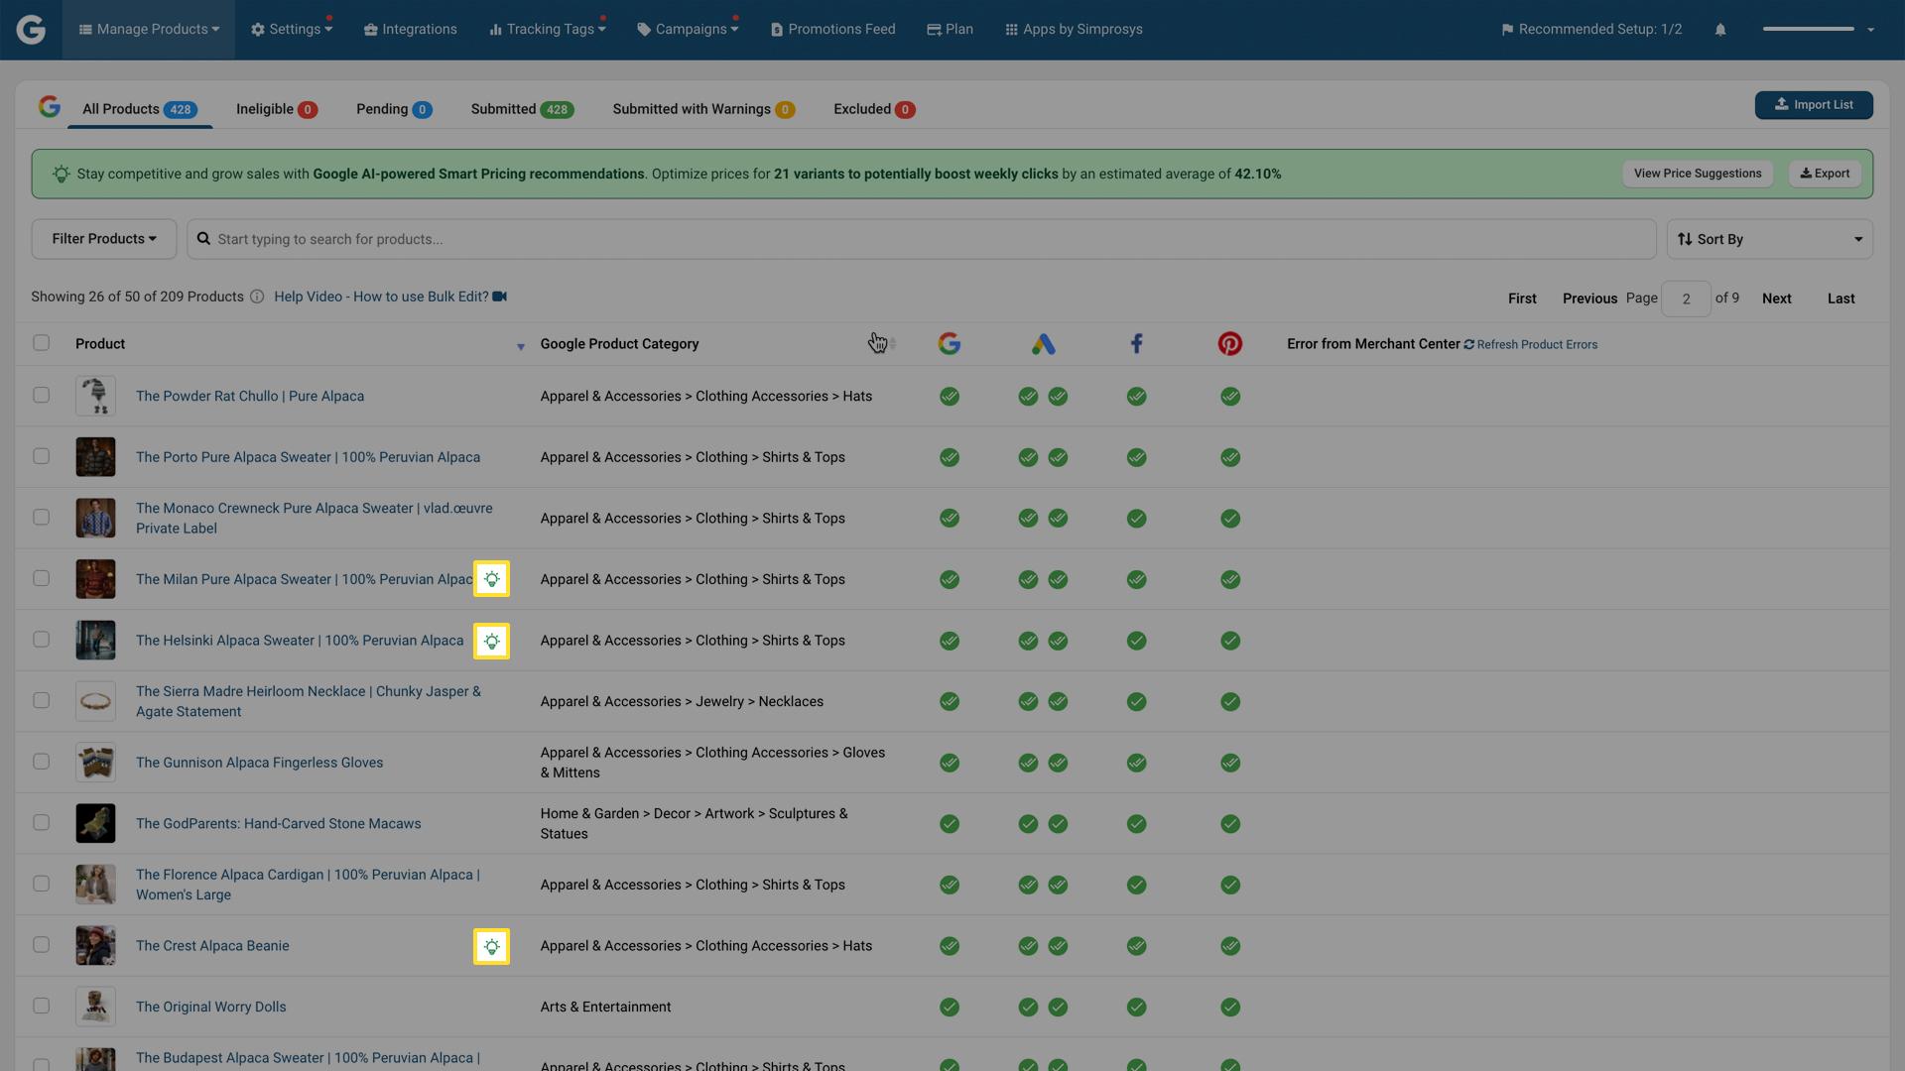Open The Porto Pure Alpaca Sweater product link
The height and width of the screenshot is (1071, 1905).
[x=308, y=457]
